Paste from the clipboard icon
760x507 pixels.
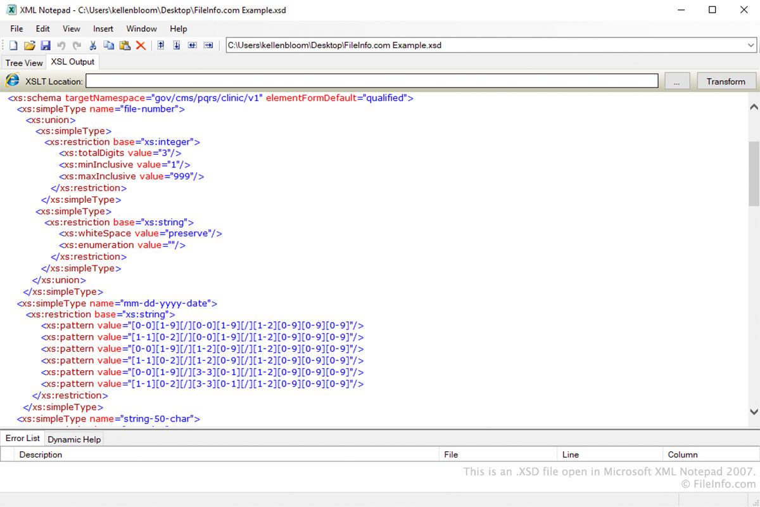(124, 45)
